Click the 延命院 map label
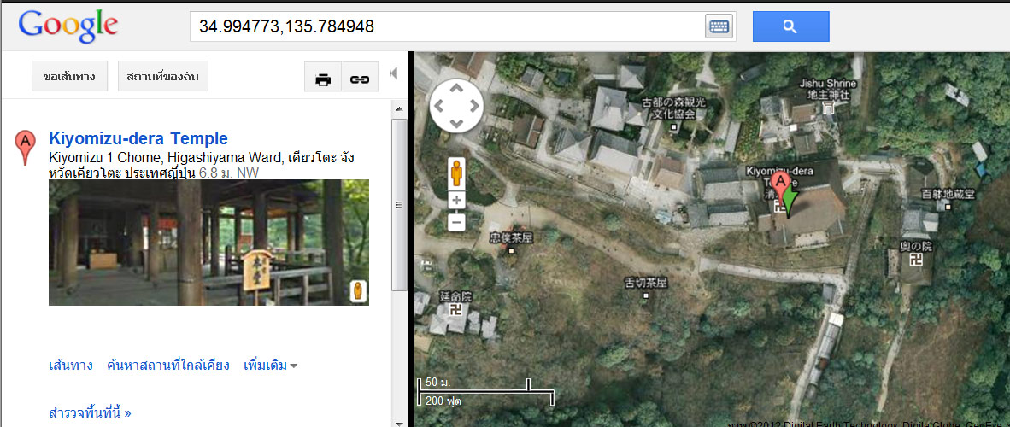 click(456, 297)
